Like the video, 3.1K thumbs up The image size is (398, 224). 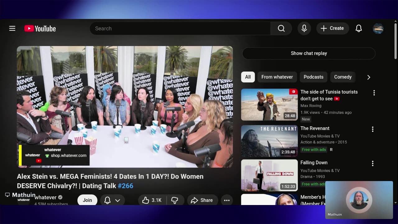click(x=152, y=200)
